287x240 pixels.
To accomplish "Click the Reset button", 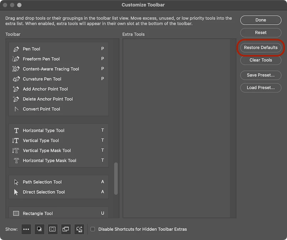I will (261, 33).
